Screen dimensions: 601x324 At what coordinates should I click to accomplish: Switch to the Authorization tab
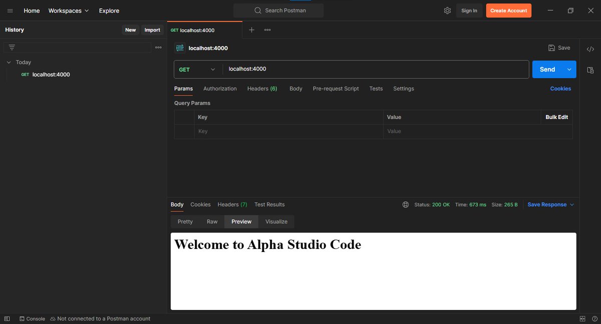(220, 88)
